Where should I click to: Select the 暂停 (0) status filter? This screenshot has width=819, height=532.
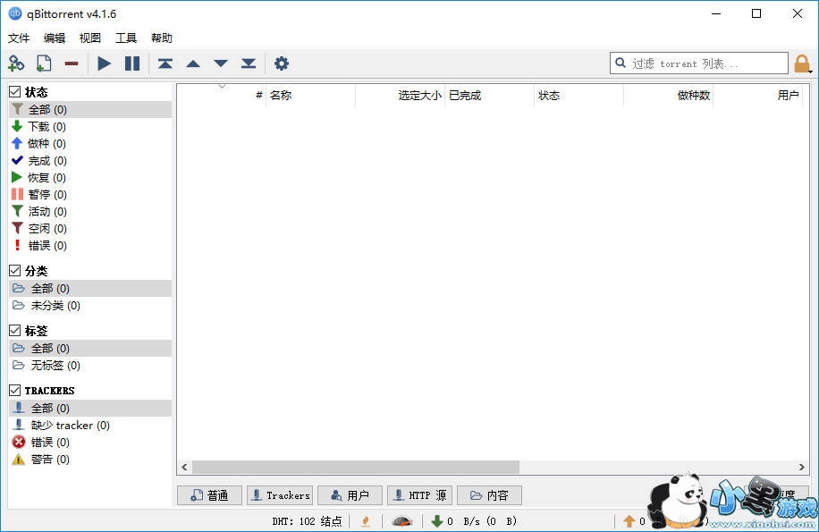[90, 195]
